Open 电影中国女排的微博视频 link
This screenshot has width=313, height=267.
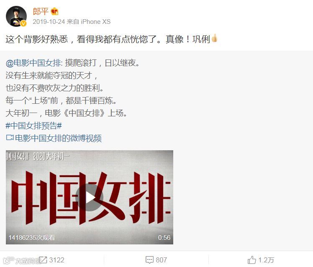(x=58, y=138)
